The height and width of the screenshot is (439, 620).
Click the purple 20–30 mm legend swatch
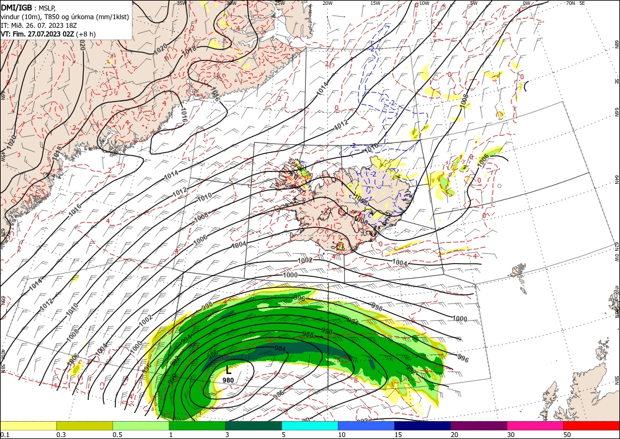479,425
